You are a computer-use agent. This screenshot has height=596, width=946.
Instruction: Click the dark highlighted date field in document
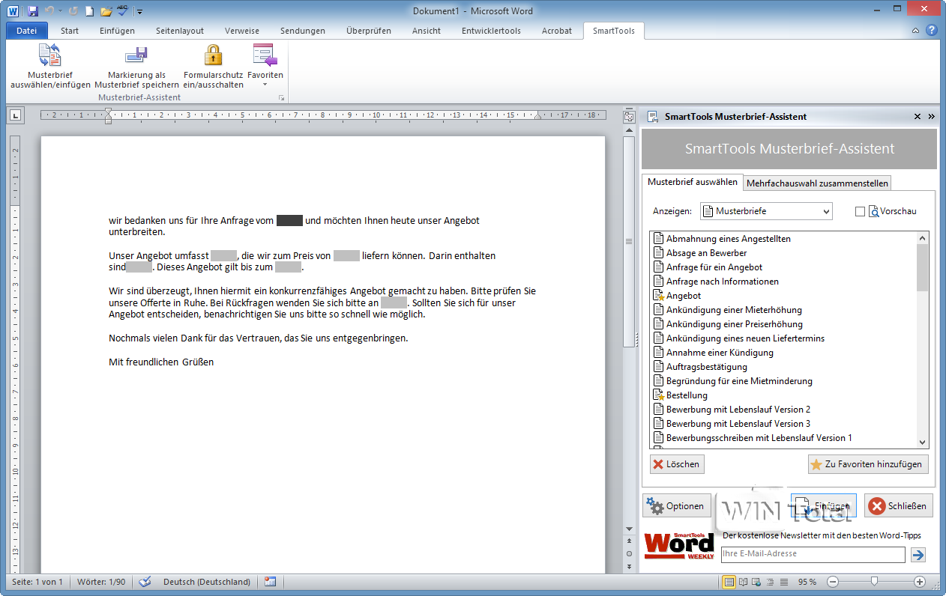click(289, 221)
